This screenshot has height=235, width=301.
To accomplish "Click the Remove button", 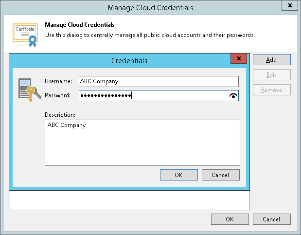I will 271,90.
